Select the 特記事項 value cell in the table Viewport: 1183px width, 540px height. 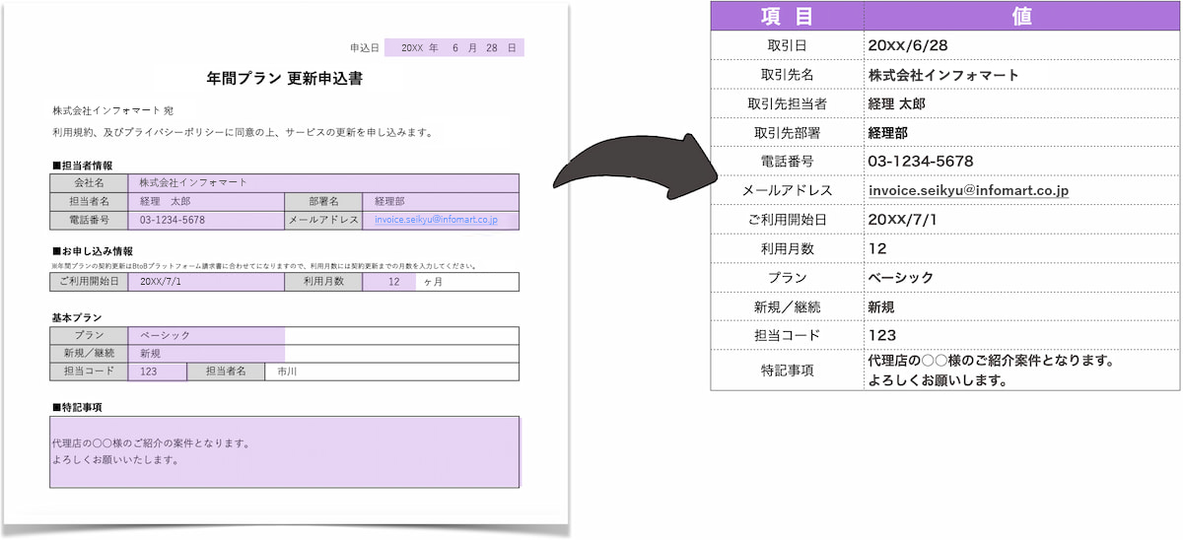(x=1022, y=371)
